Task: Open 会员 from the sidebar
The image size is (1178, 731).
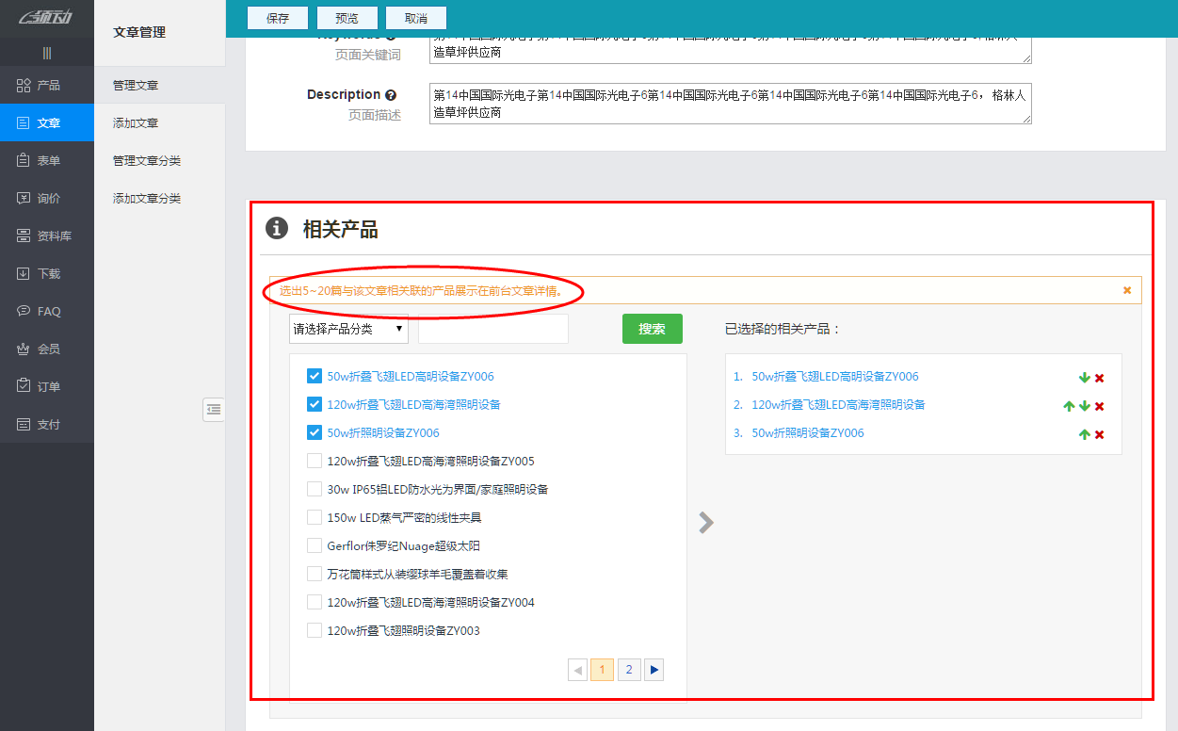Action: [x=47, y=349]
